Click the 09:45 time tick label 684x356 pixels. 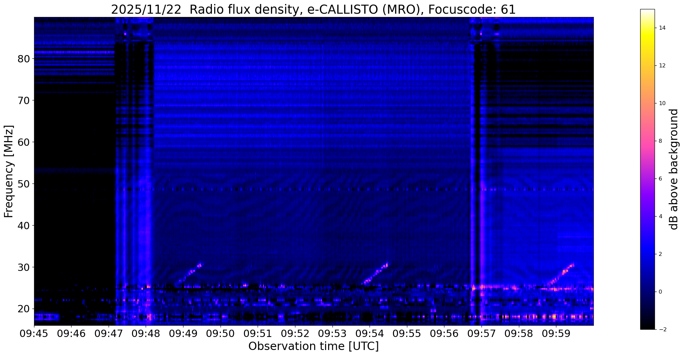[34, 333]
